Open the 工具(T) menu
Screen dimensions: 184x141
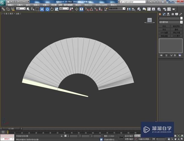click(20, 5)
